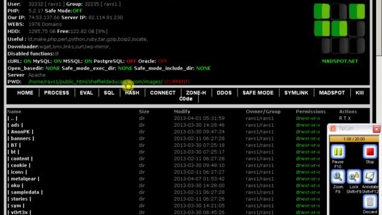
Task: Click the TipCam Zoom magnifier icon
Action: coord(338,177)
